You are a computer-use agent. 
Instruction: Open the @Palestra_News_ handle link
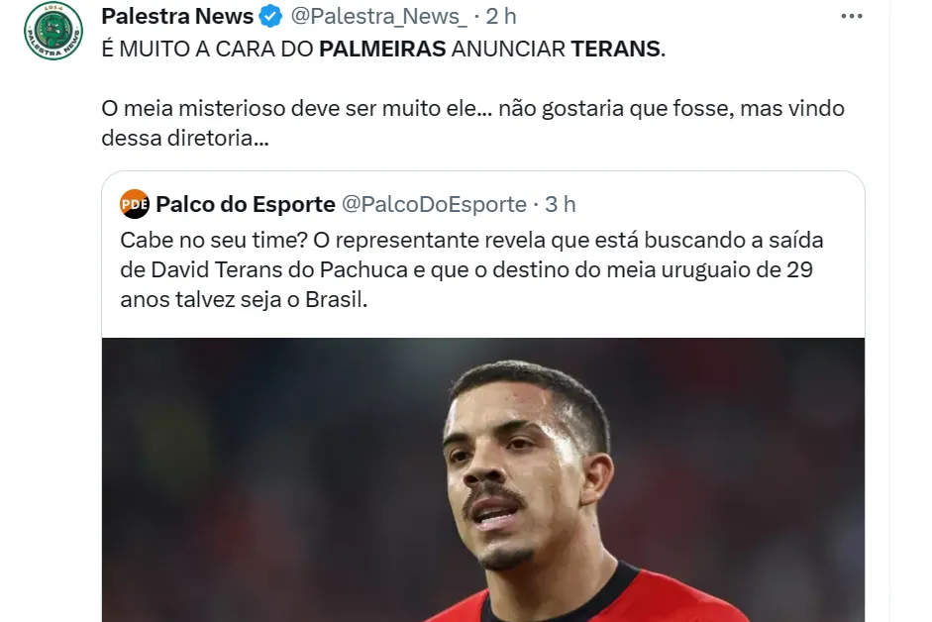point(378,17)
